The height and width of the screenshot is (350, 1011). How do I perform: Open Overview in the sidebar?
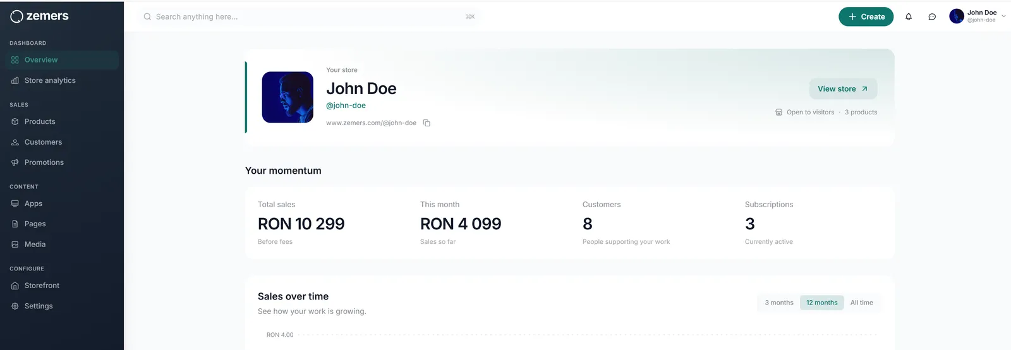(62, 60)
